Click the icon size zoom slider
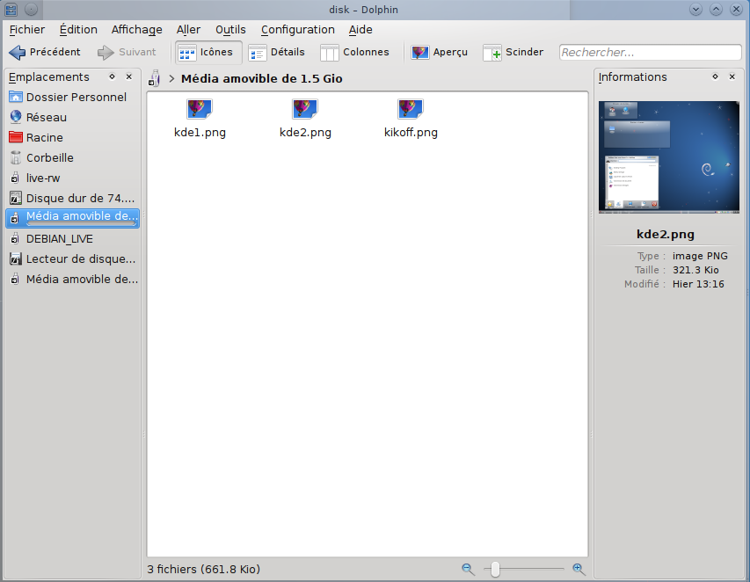This screenshot has height=582, width=750. (495, 570)
